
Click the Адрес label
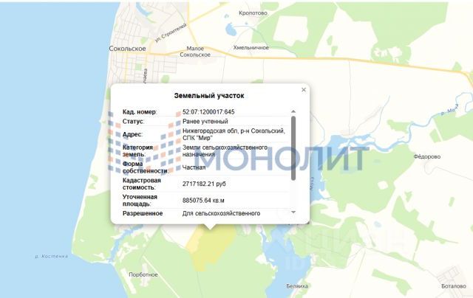click(132, 134)
